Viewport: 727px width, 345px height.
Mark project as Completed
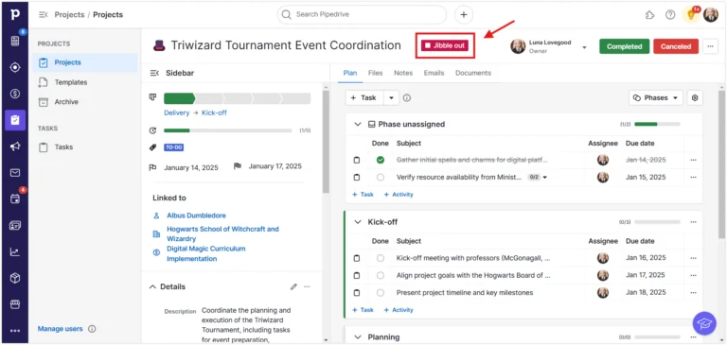[624, 46]
